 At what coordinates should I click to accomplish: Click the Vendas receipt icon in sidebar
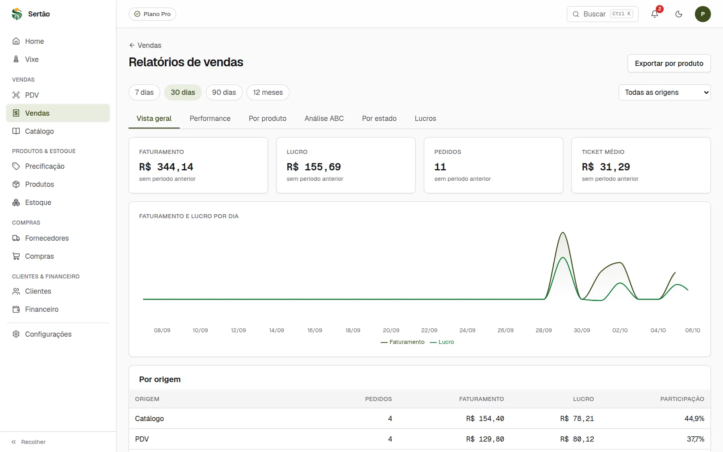[16, 113]
